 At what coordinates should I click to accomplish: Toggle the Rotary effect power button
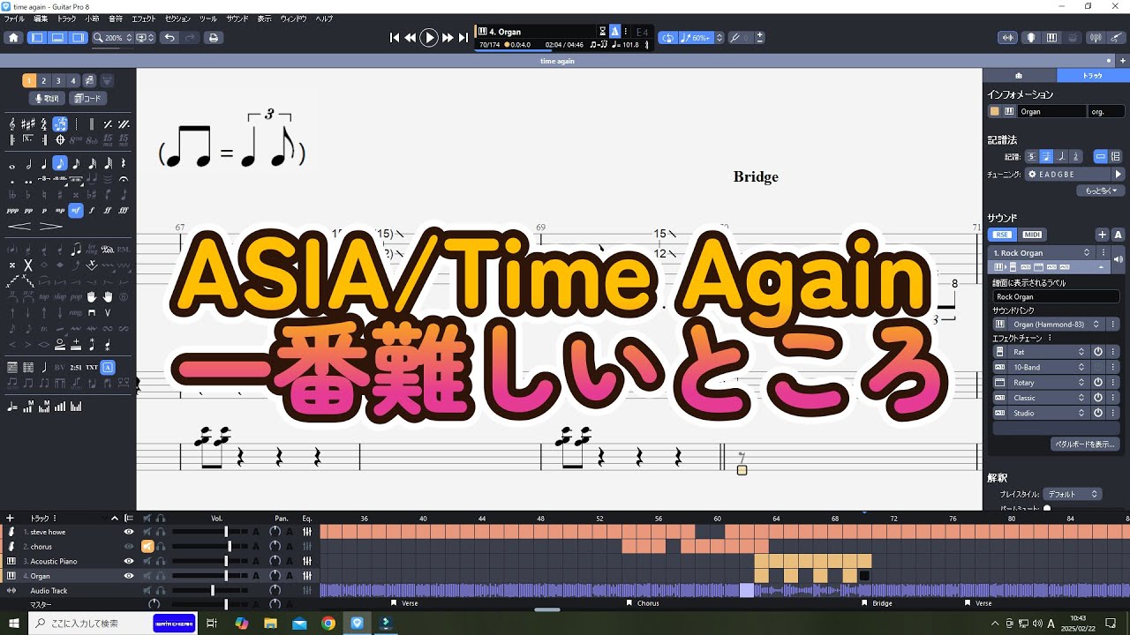coord(1098,383)
